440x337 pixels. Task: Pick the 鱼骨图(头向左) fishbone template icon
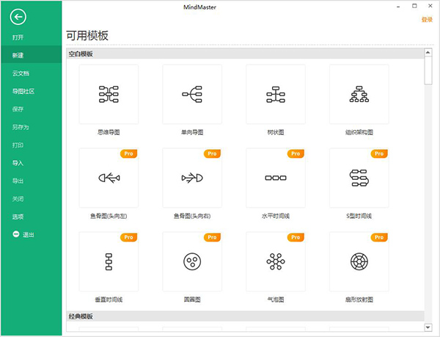tap(109, 178)
